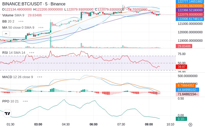Open chart settings gear icon

(190, 125)
